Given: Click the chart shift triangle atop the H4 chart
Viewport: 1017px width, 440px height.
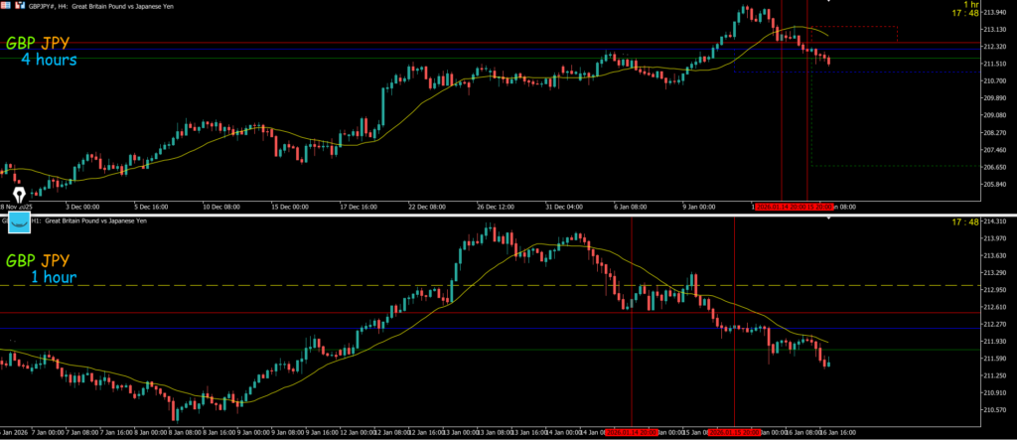Looking at the screenshot, I should pos(828,3).
